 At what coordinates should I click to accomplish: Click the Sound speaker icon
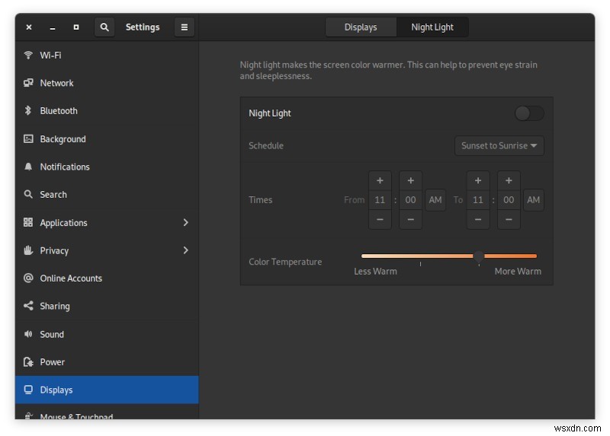(x=28, y=334)
